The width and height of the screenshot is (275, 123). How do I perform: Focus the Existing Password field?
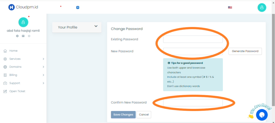pyautogui.click(x=193, y=39)
